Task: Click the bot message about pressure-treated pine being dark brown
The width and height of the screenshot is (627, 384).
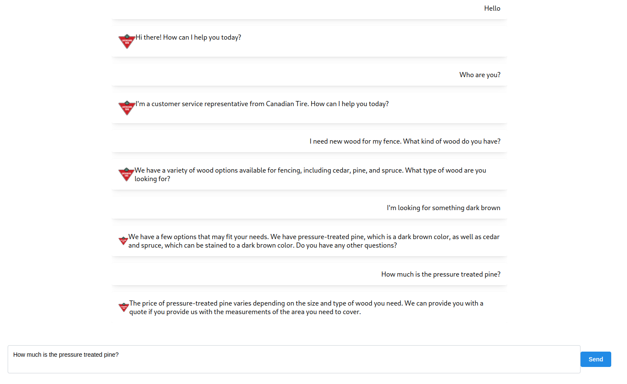Action: tap(314, 241)
